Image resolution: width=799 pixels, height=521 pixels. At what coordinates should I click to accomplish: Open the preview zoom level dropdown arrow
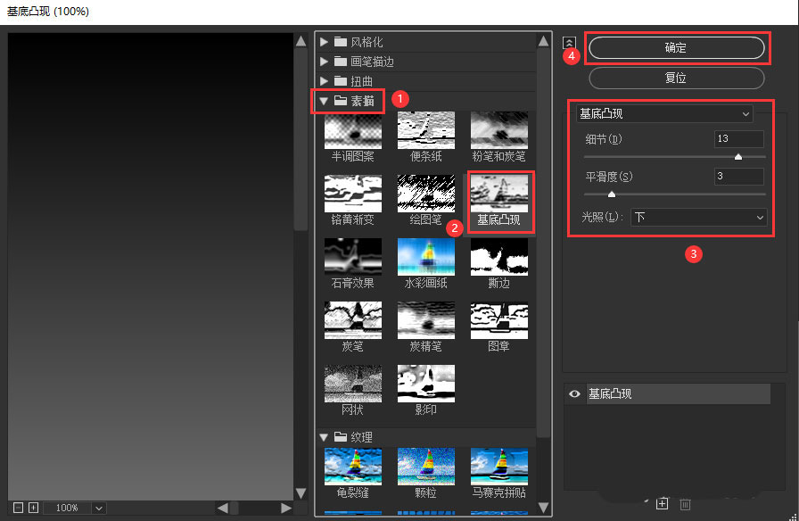99,508
